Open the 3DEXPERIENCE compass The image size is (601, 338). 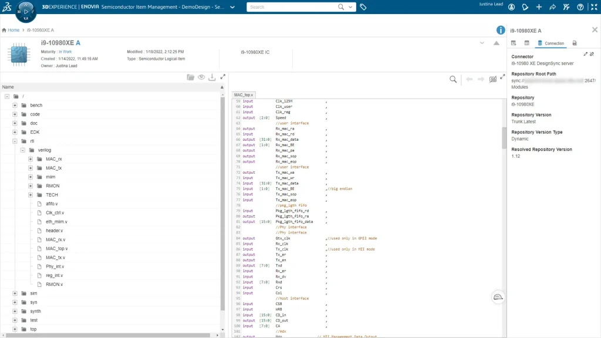click(26, 12)
